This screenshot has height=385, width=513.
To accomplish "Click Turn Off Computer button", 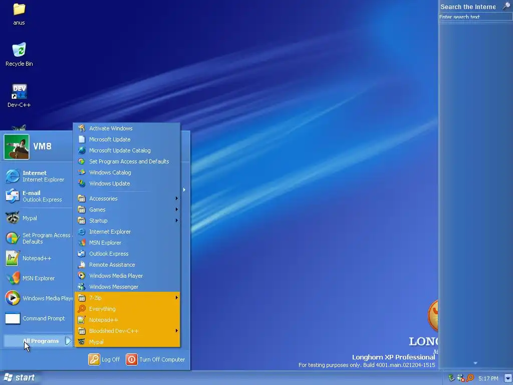I will pos(155,359).
